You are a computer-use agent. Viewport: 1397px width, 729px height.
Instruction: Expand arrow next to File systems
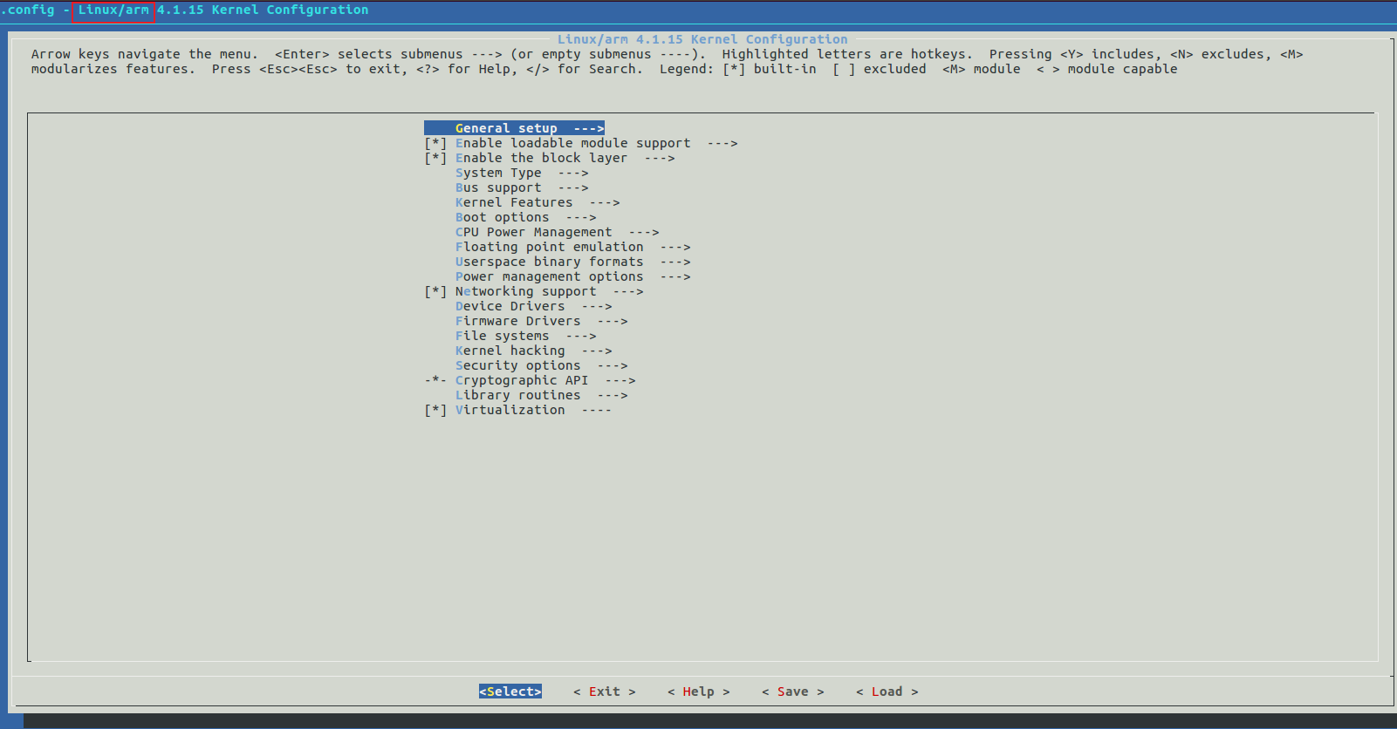pos(581,336)
